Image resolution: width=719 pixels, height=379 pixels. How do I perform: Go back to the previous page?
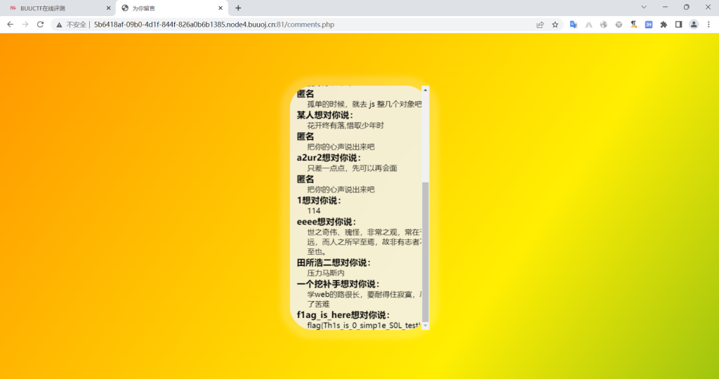pos(10,24)
